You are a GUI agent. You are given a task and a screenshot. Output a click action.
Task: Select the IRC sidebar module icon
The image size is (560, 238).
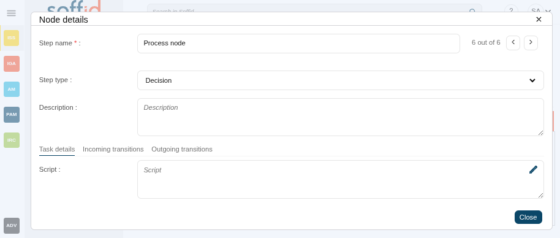click(x=12, y=140)
